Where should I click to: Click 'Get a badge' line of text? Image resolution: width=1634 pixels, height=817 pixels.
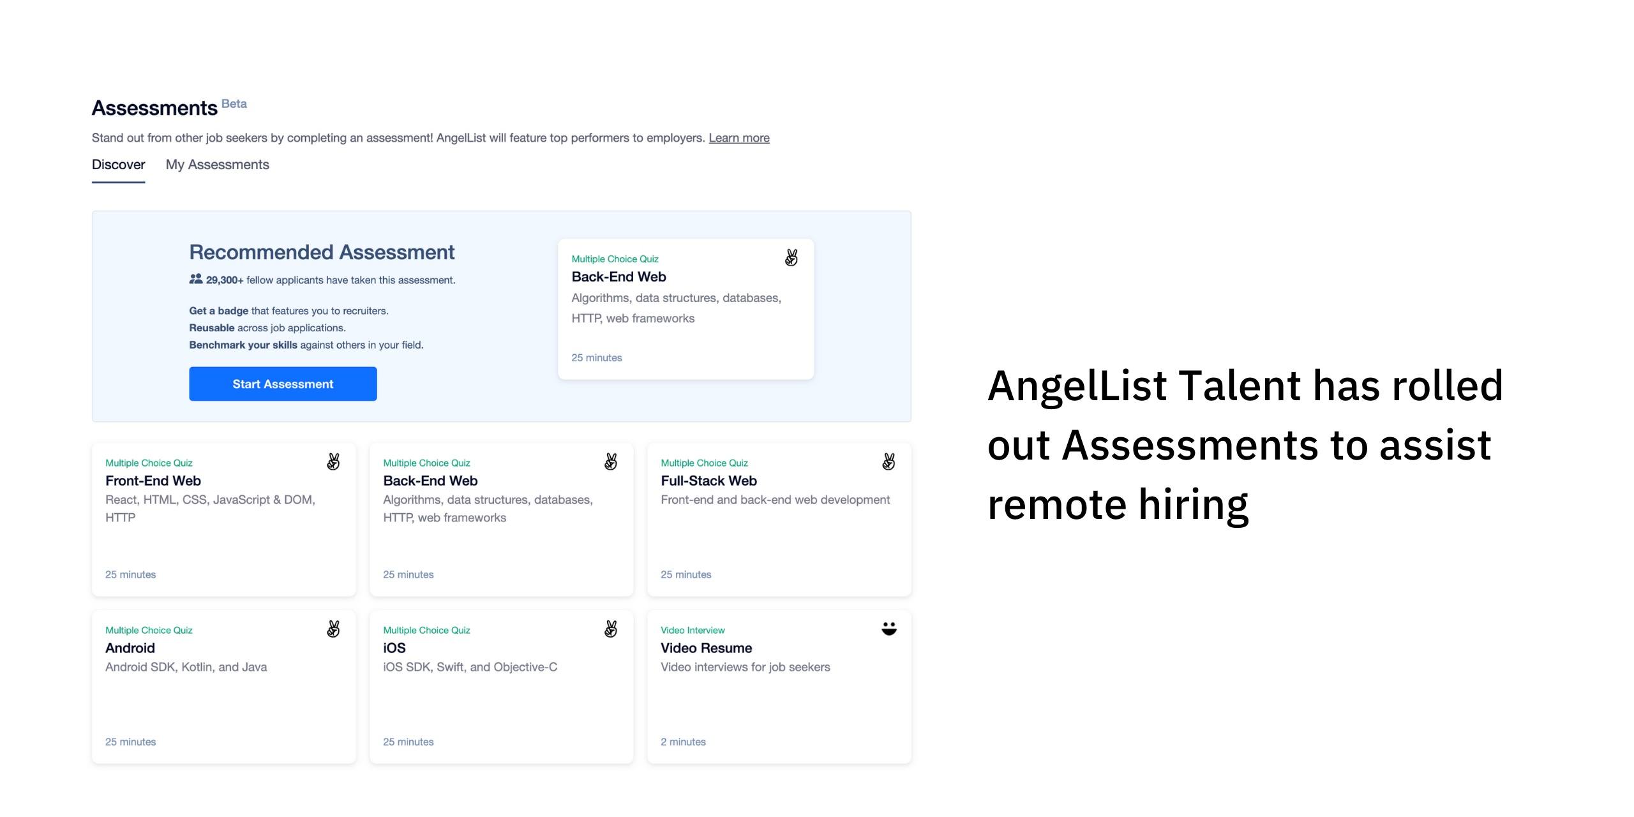click(x=289, y=311)
